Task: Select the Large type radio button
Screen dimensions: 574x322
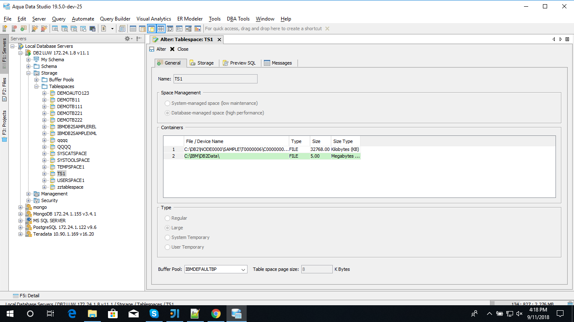Action: (x=168, y=228)
